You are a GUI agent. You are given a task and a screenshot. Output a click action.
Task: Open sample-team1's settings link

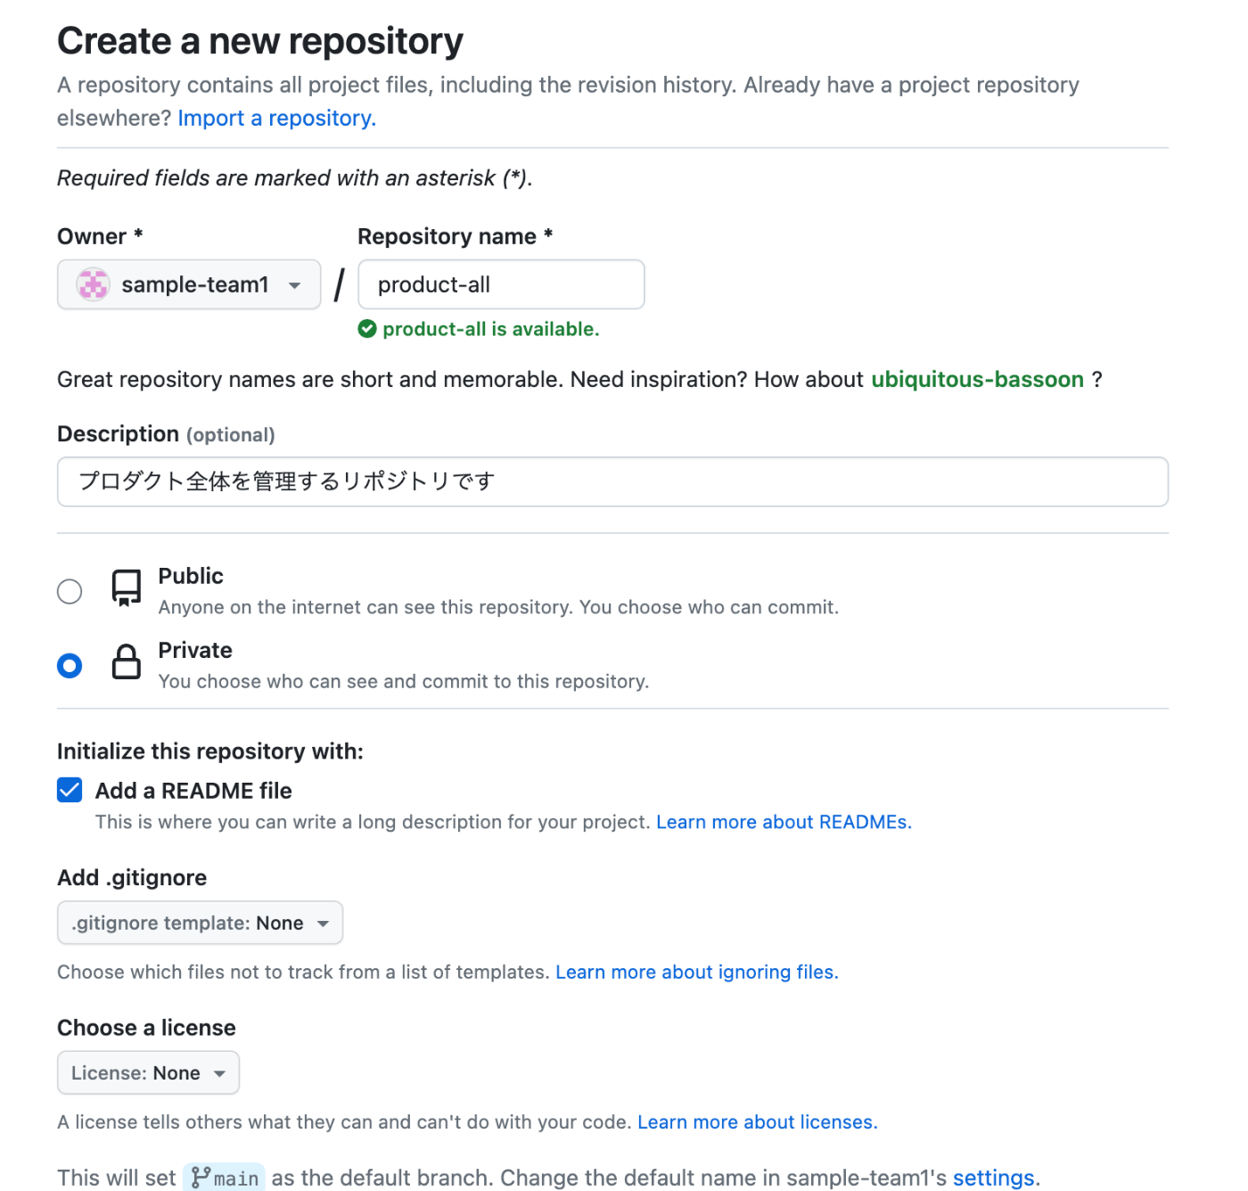point(992,1177)
